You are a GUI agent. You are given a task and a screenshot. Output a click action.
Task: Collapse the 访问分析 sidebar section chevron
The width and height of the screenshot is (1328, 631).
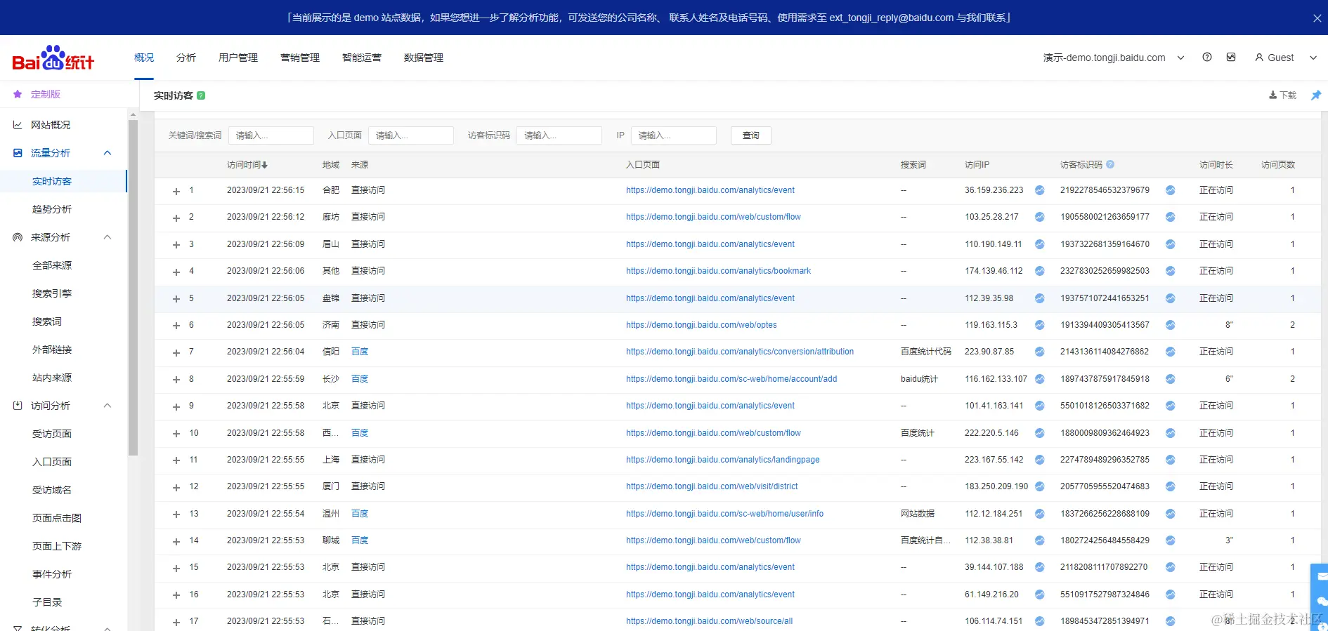click(x=108, y=406)
